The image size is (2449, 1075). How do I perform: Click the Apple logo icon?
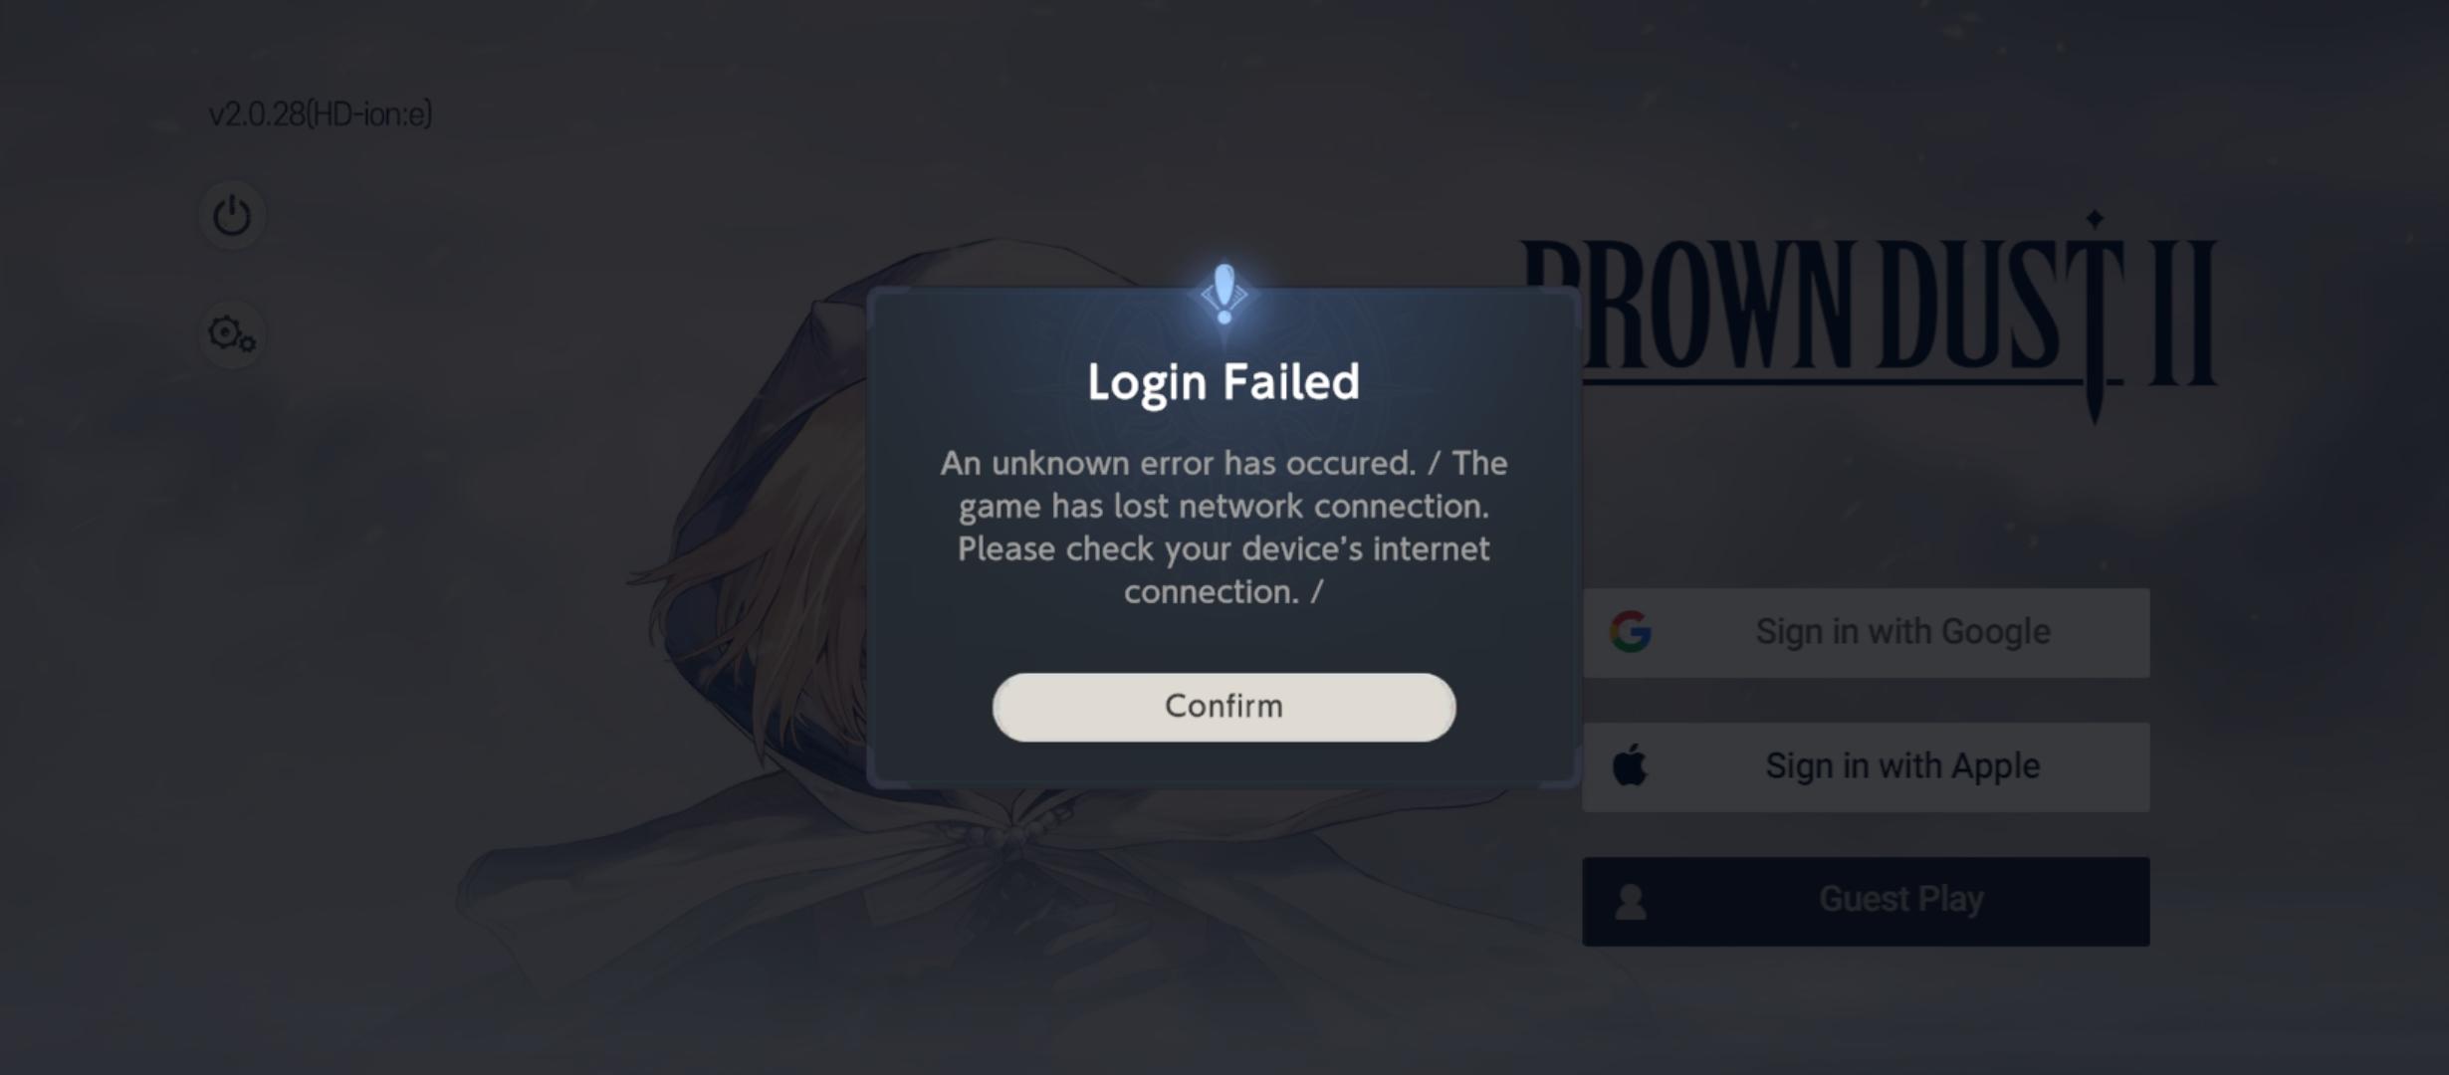pos(1630,765)
